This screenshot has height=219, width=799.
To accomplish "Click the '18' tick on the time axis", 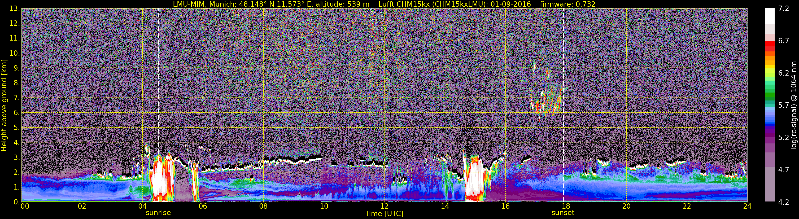I will pos(566,206).
